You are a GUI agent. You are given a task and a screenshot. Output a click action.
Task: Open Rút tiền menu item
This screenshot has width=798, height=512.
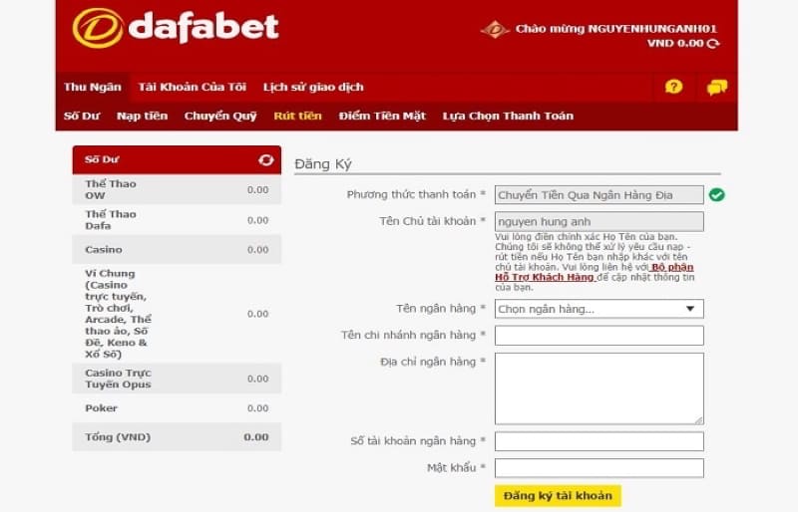pyautogui.click(x=297, y=116)
